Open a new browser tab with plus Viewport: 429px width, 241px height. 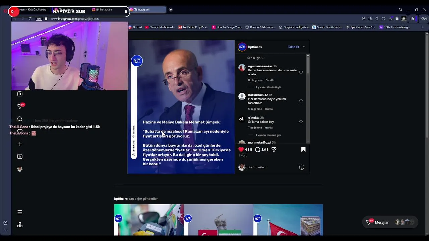pos(170,10)
